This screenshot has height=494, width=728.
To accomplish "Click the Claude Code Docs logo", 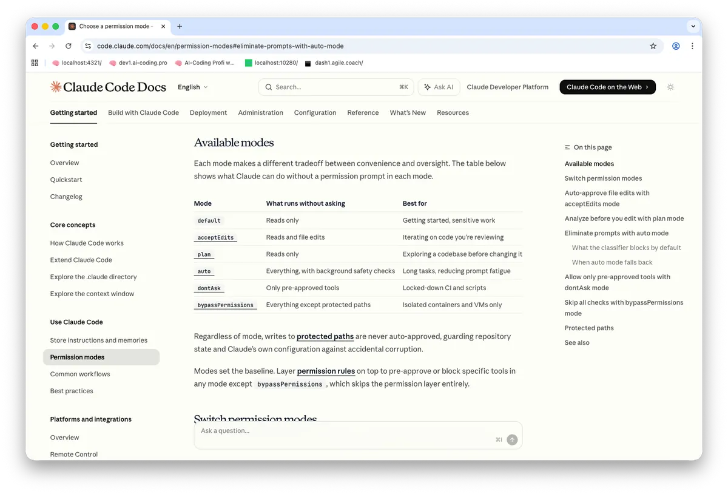I will (x=108, y=87).
